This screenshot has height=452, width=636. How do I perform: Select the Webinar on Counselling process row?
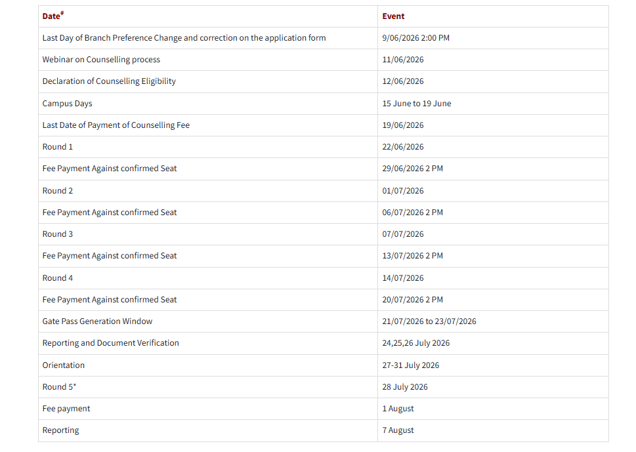pyautogui.click(x=324, y=60)
